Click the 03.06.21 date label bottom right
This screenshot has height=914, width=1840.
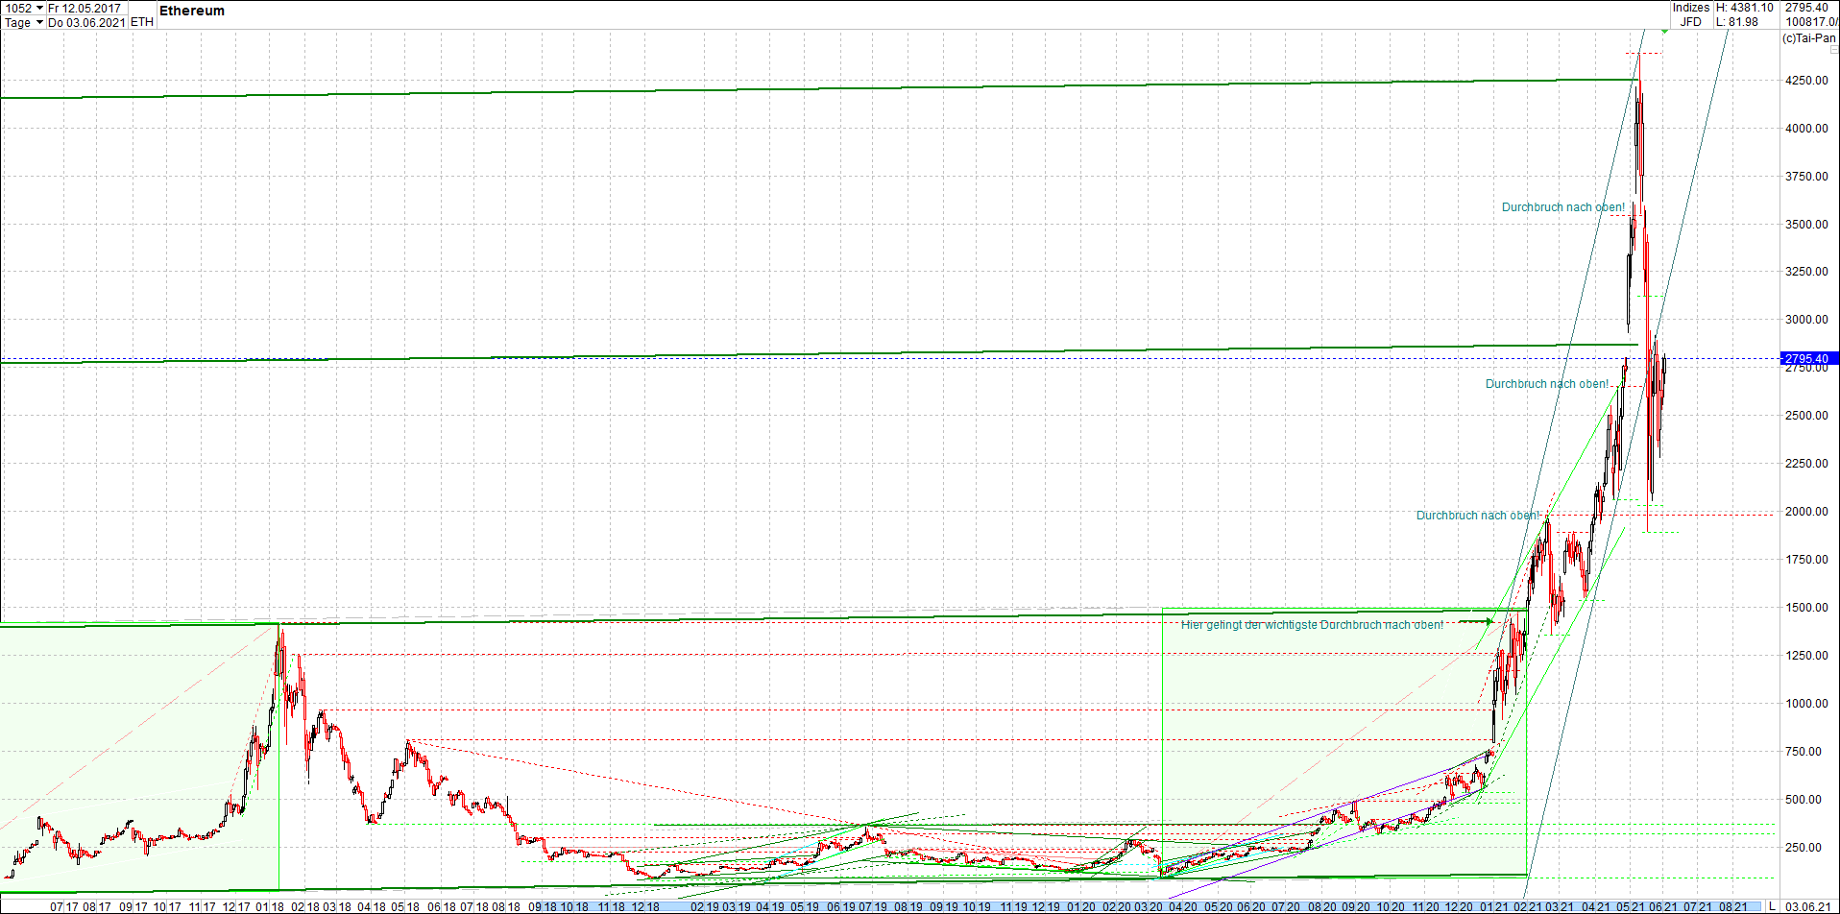coord(1806,906)
